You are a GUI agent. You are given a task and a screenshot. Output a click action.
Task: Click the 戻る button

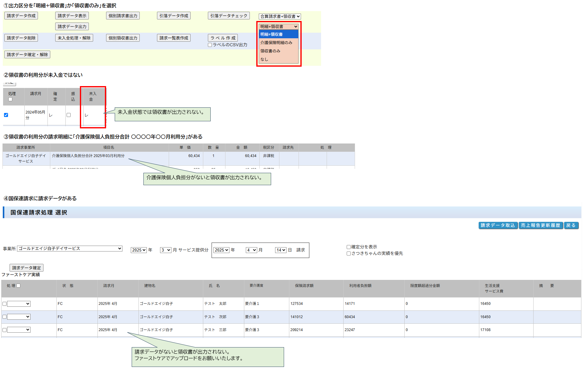point(571,225)
